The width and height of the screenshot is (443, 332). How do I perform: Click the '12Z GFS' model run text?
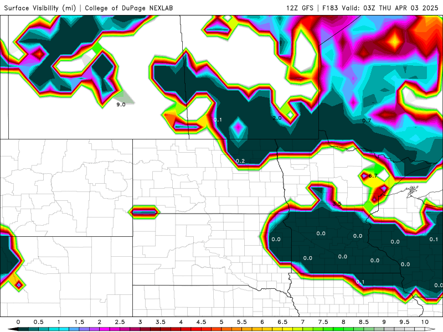point(300,8)
